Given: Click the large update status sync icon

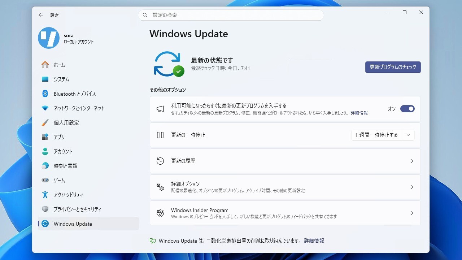Looking at the screenshot, I should pyautogui.click(x=169, y=64).
